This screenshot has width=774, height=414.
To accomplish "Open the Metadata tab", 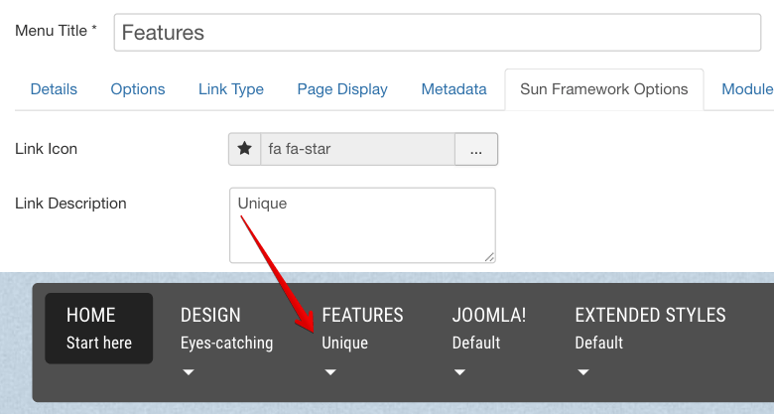I will tap(453, 89).
